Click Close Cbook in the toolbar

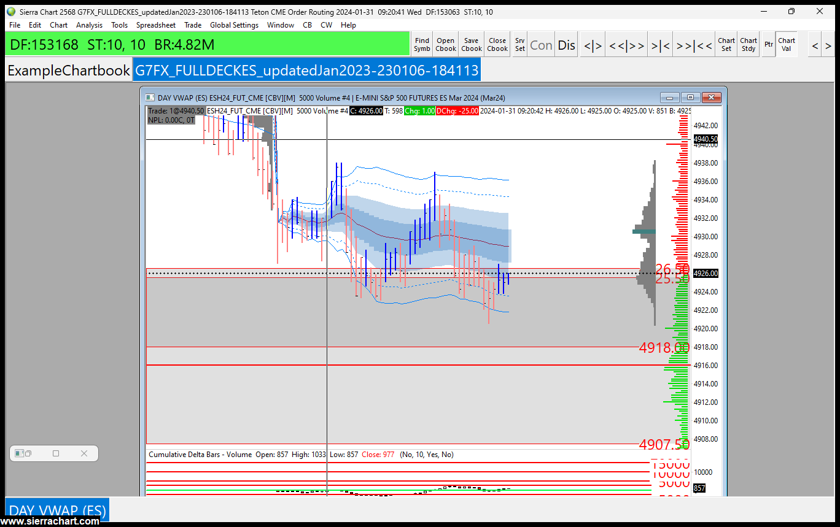click(497, 45)
